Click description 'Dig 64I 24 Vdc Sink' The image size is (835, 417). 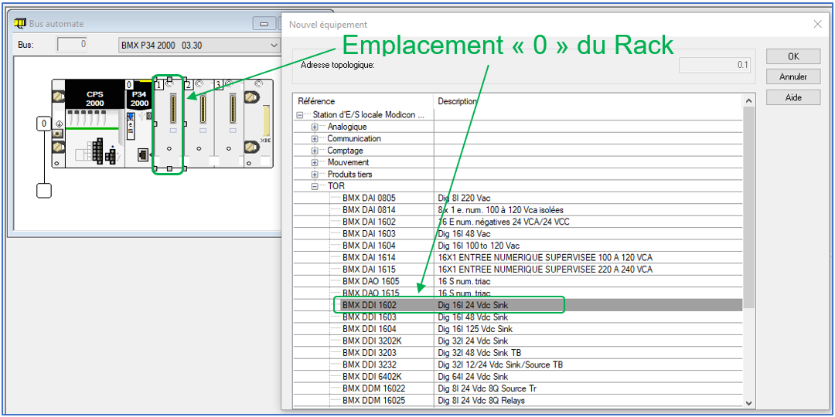tap(473, 377)
